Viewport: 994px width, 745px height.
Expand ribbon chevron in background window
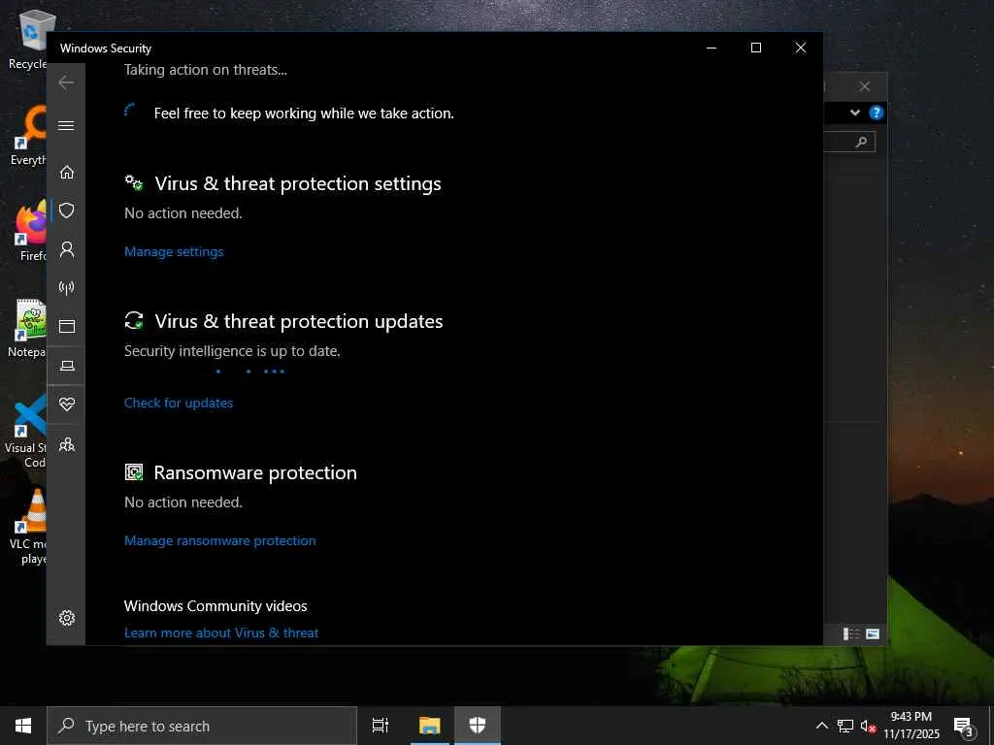pyautogui.click(x=854, y=113)
